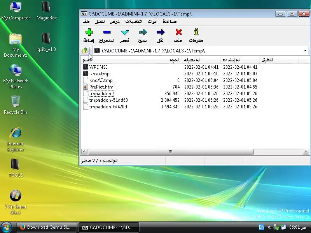Click the blue minus Extract (استخراج) icon
311x233 pixels.
(x=107, y=32)
